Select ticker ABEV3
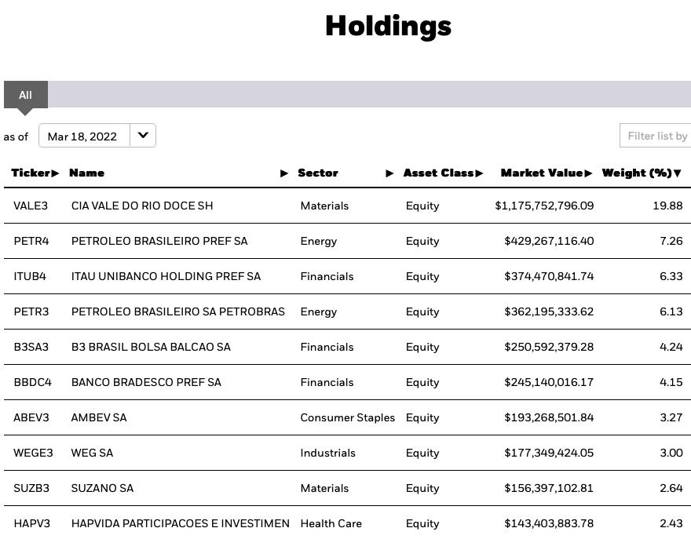691x539 pixels. click(31, 417)
